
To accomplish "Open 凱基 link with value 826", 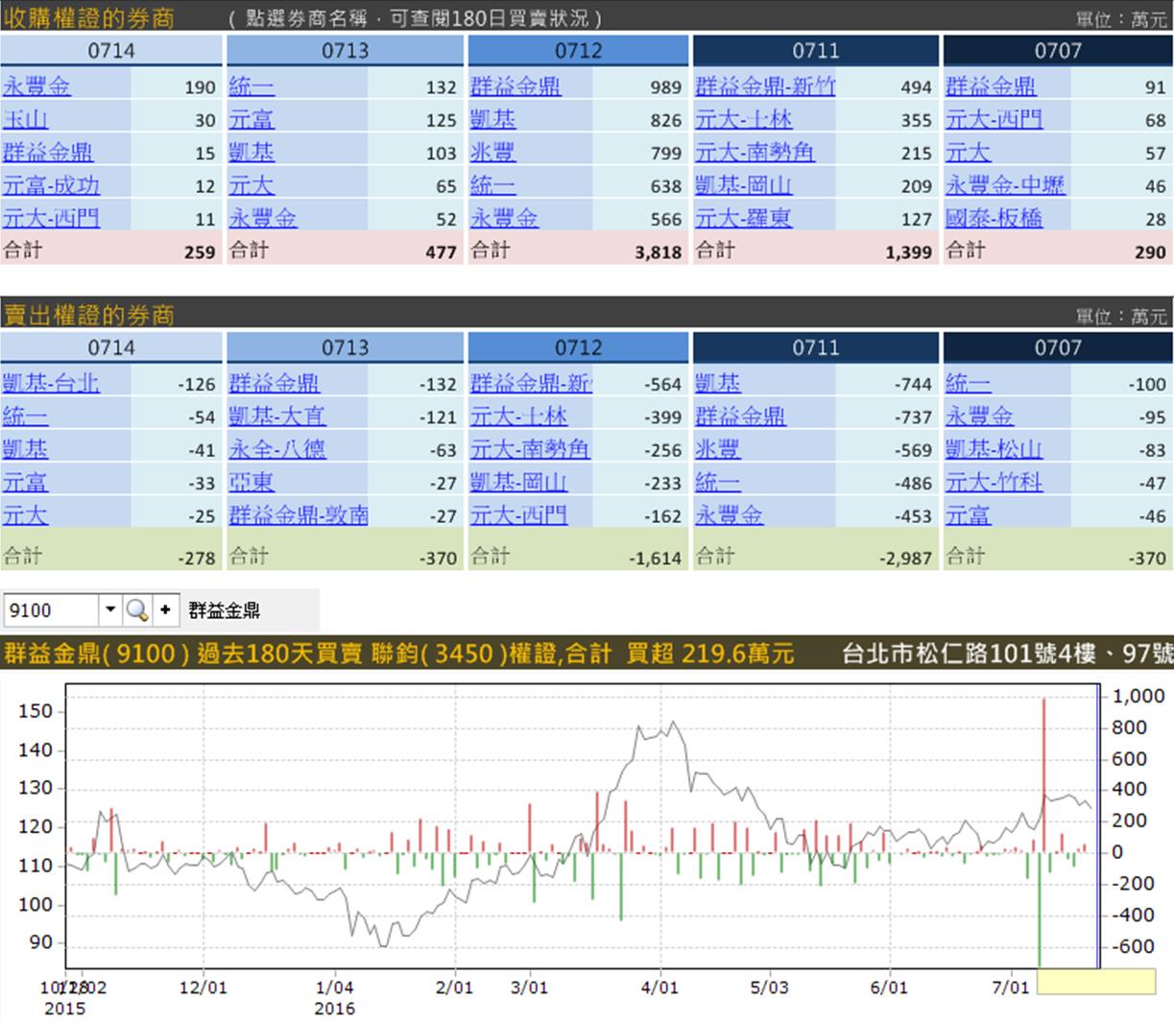I will tap(493, 120).
